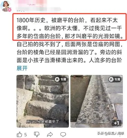The image size is (127, 138).
Task: Click caption 所以已经是被磨平了 on photo
Action: (42, 122)
